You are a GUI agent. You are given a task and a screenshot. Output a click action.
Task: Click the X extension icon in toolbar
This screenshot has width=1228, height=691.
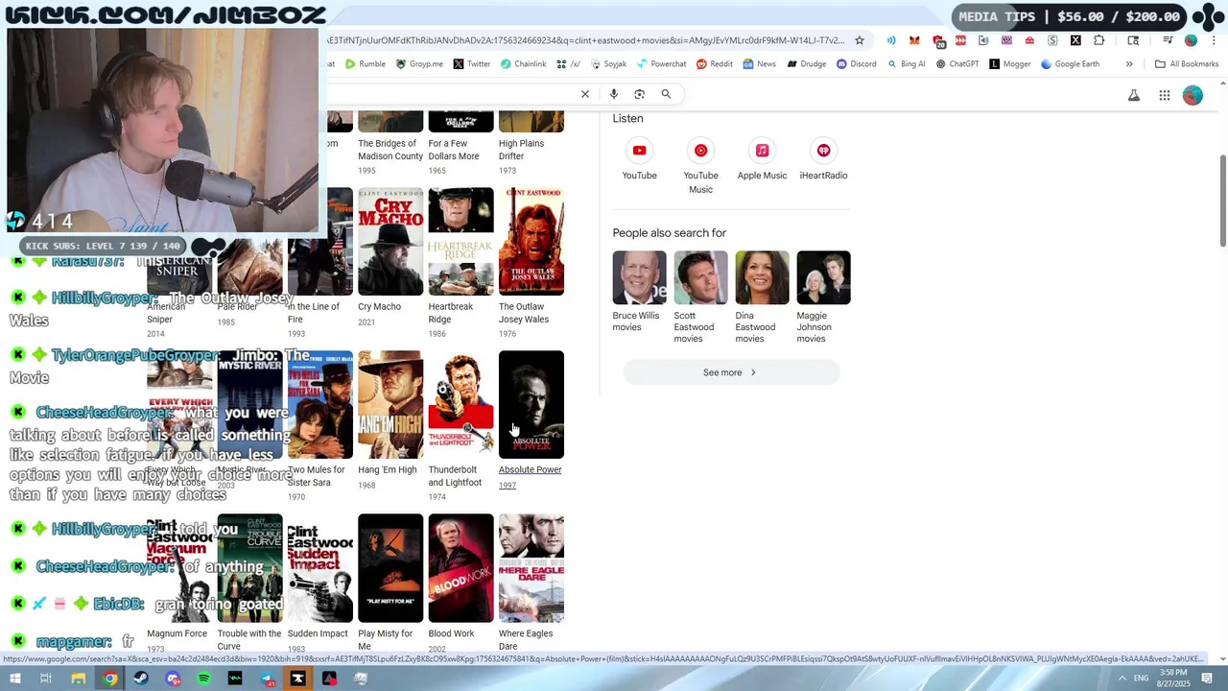[1075, 40]
